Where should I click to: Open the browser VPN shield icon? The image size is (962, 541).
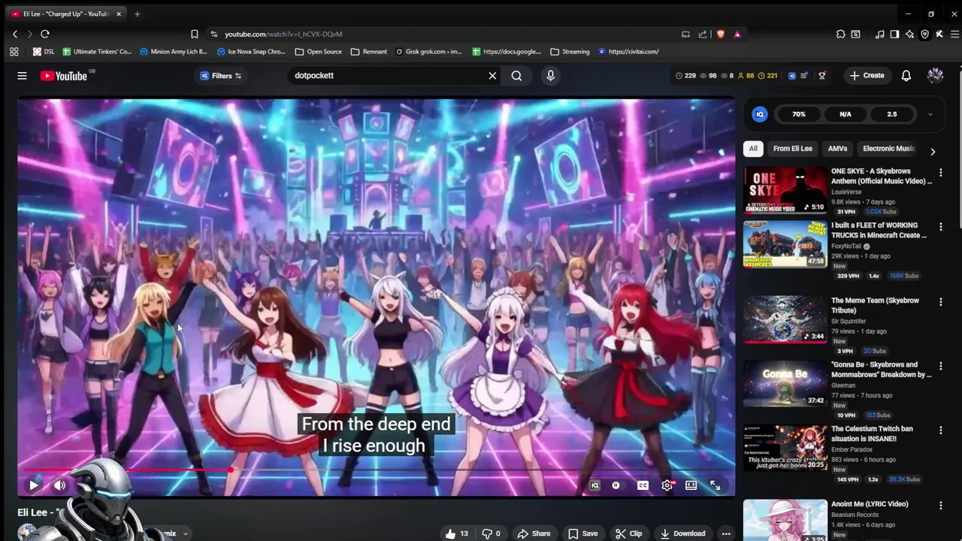(x=924, y=34)
